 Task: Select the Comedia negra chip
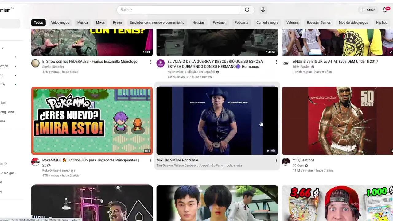[267, 22]
